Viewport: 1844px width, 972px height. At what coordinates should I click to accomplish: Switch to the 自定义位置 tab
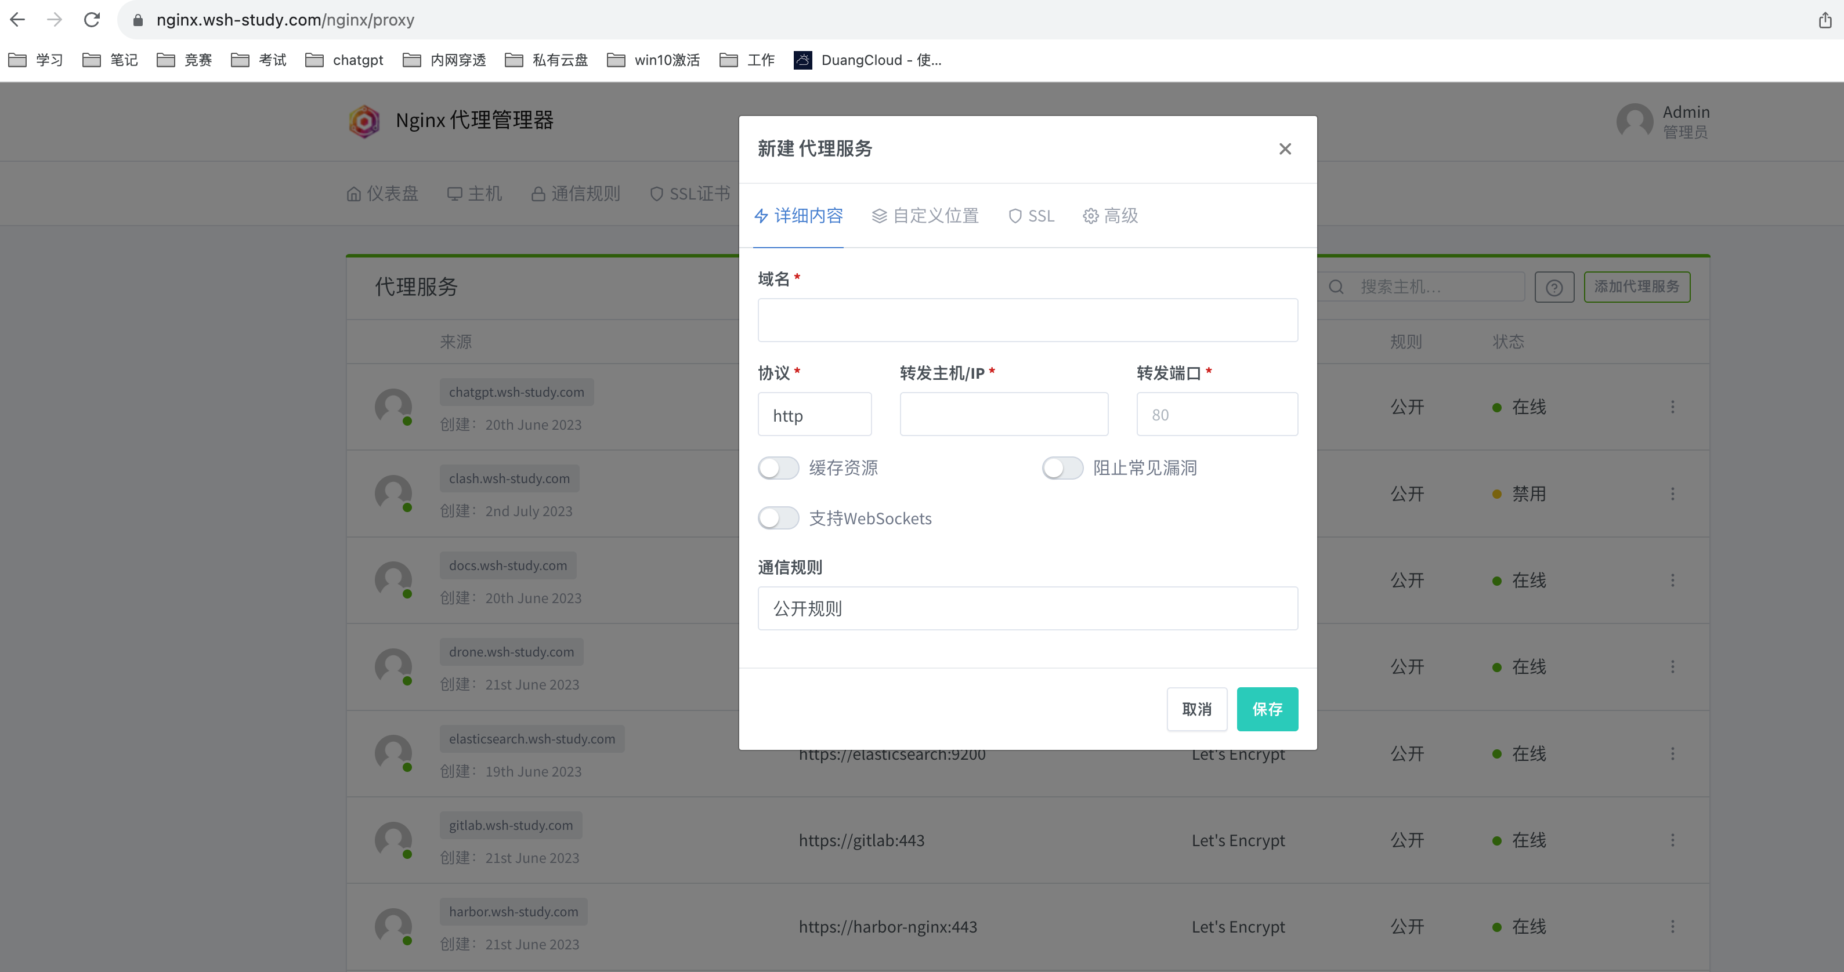pos(925,215)
